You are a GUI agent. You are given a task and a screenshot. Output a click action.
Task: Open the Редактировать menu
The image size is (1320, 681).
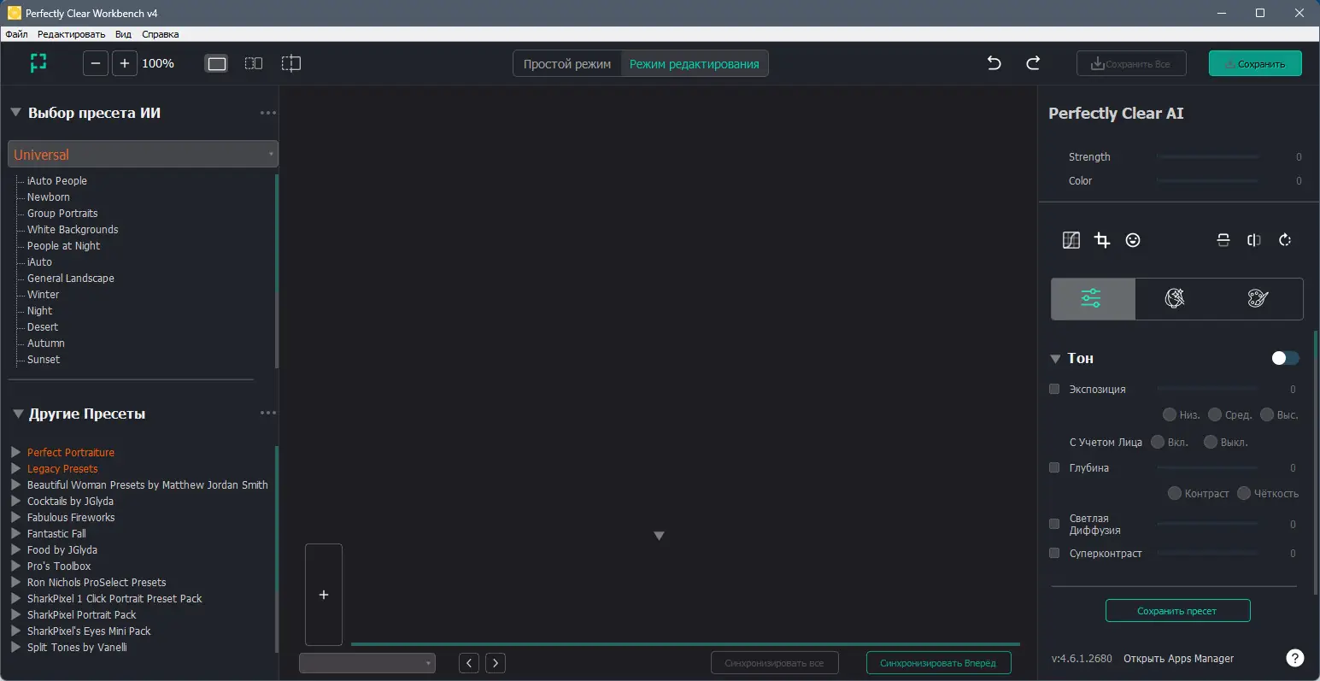pos(71,34)
